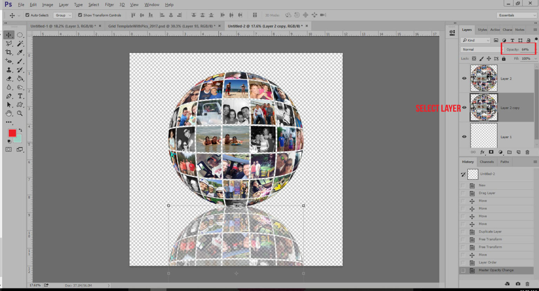Select the Crop tool

point(9,52)
